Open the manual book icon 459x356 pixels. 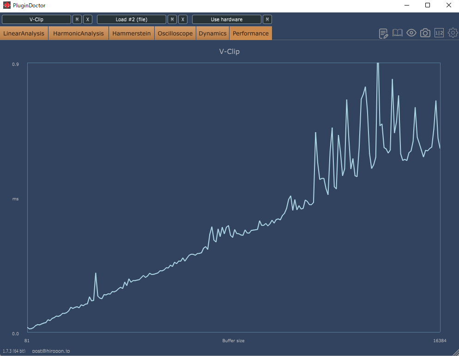pos(397,33)
